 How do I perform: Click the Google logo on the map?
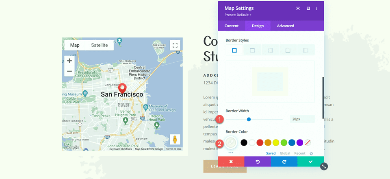pos(71,148)
